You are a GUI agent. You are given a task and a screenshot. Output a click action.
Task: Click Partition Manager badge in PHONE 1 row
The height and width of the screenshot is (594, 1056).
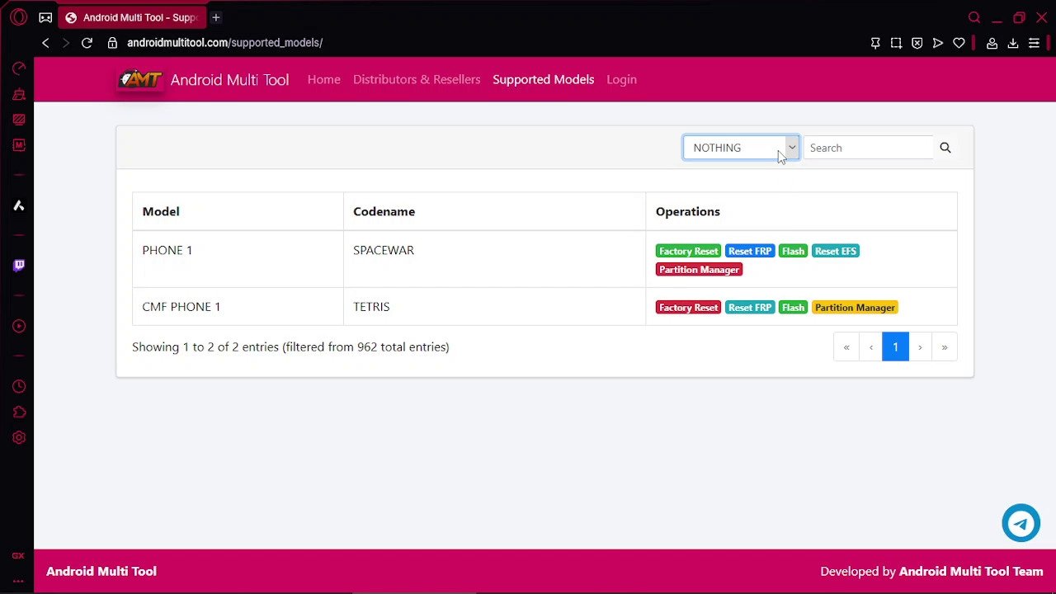(699, 270)
